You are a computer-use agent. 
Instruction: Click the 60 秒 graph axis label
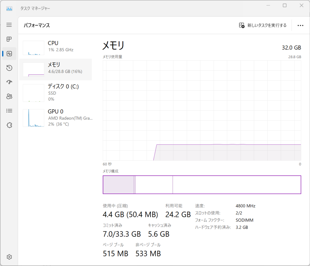coord(107,164)
